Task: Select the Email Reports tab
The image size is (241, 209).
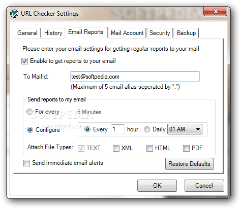Action: click(86, 32)
